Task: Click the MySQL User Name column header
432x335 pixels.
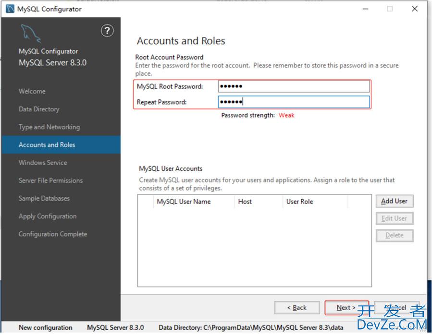Action: click(194, 202)
